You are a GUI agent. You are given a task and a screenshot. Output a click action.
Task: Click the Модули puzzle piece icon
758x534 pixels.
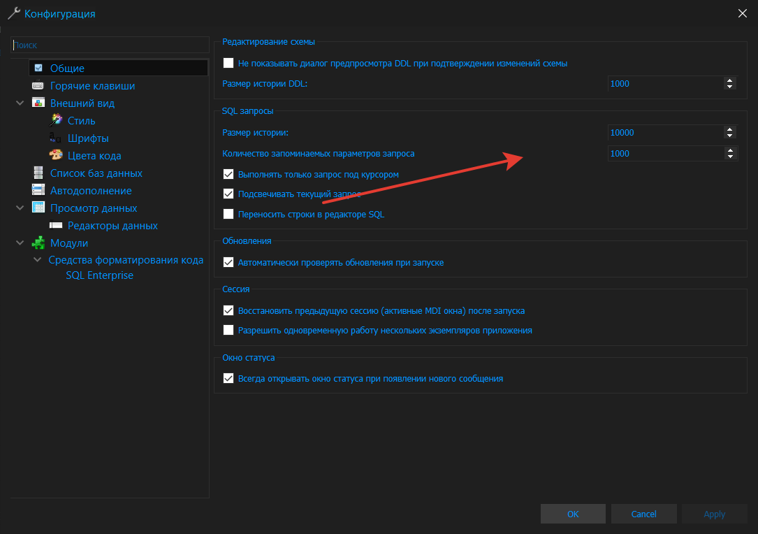click(38, 243)
